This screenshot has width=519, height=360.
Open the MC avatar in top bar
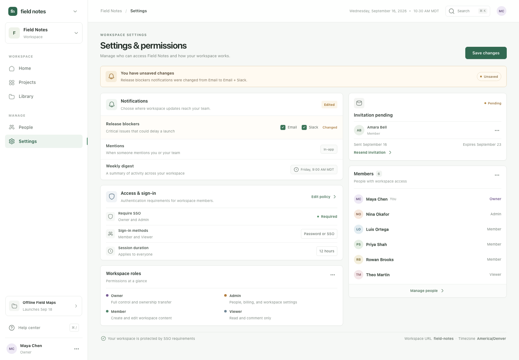click(501, 11)
